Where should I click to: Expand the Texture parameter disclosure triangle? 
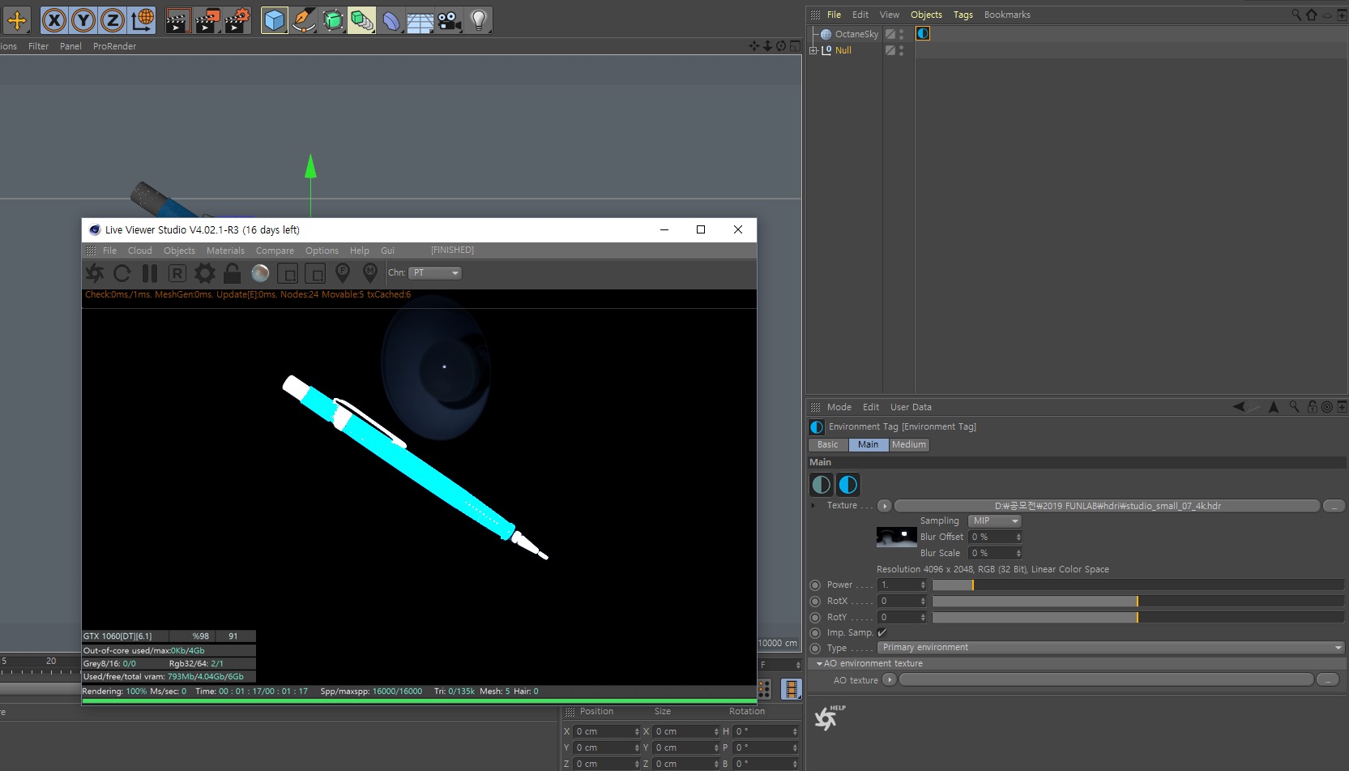(x=813, y=505)
